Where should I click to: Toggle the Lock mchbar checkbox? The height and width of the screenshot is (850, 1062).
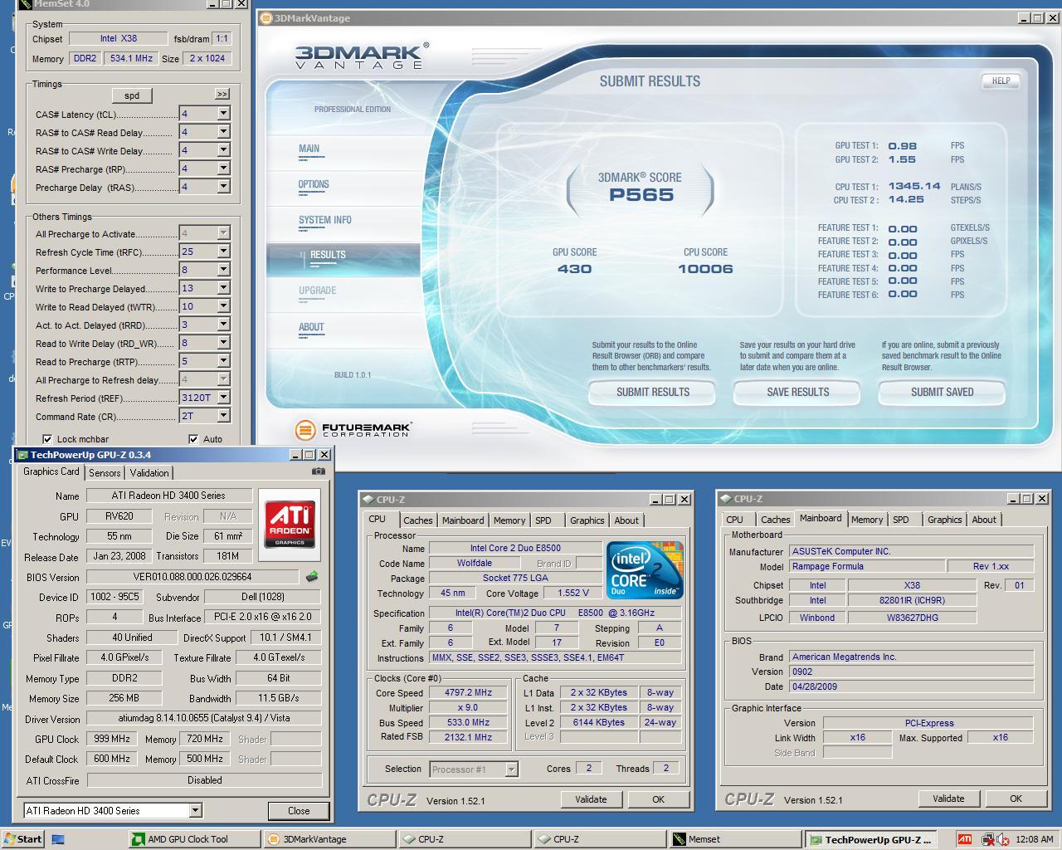tap(47, 439)
